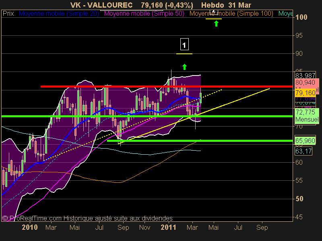Select the white 83,987 price label
This screenshot has height=241, width=322.
(x=305, y=76)
